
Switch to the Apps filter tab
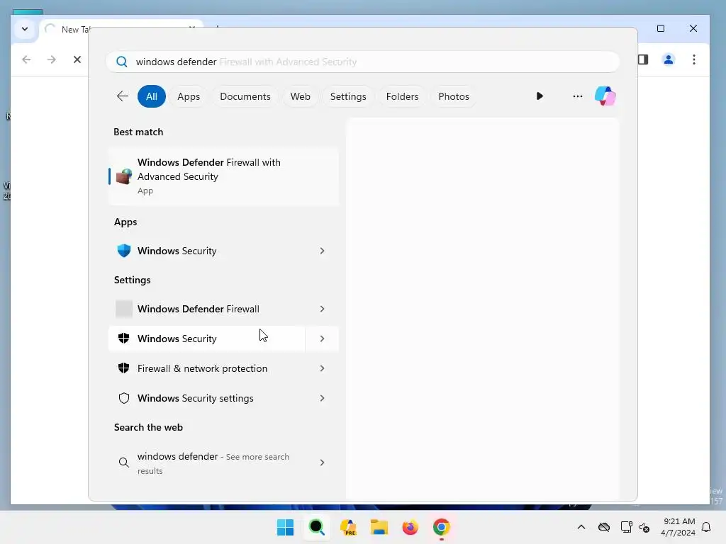[x=189, y=96]
